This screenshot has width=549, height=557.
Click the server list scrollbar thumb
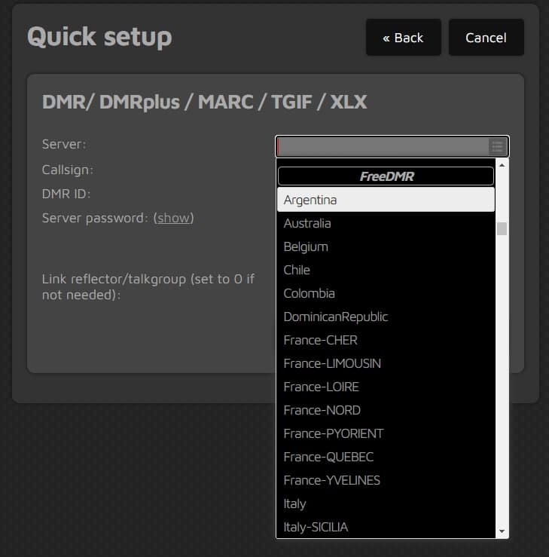pos(502,229)
